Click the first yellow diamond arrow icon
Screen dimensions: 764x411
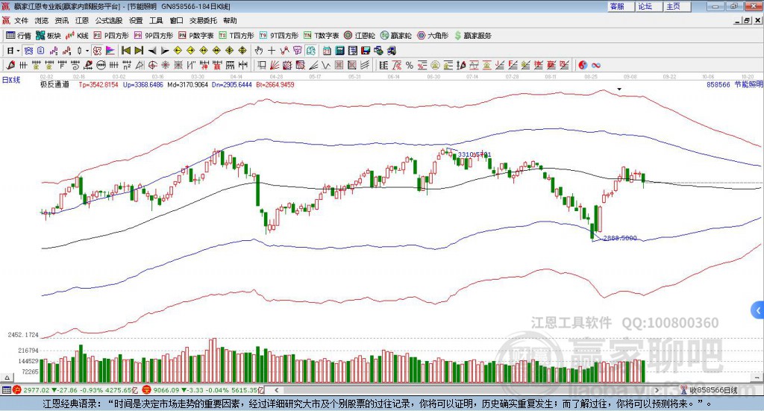178,51
